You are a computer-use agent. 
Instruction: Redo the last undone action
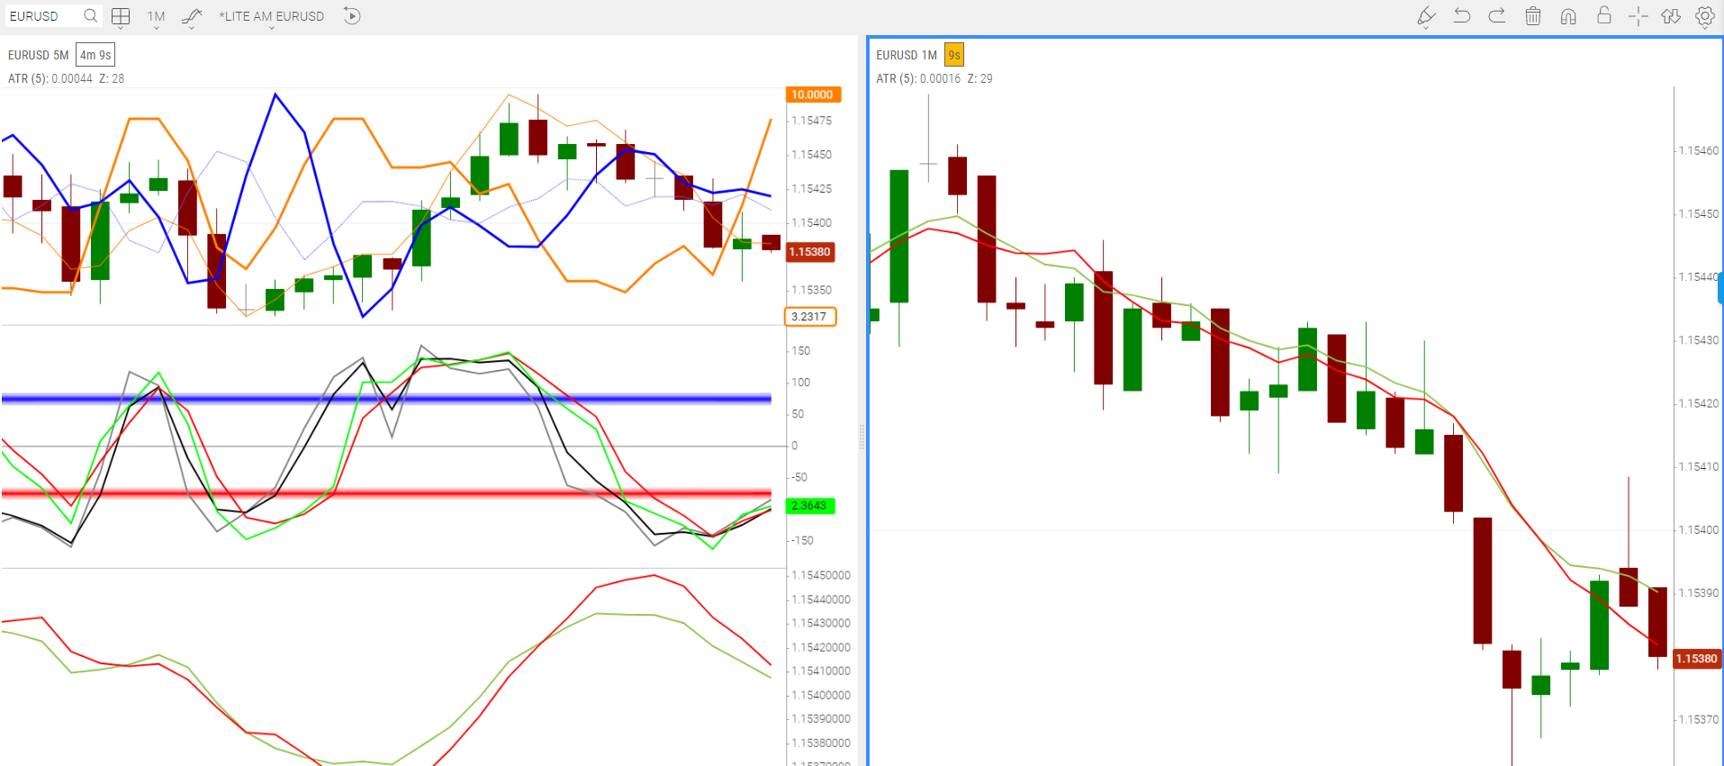(1497, 15)
